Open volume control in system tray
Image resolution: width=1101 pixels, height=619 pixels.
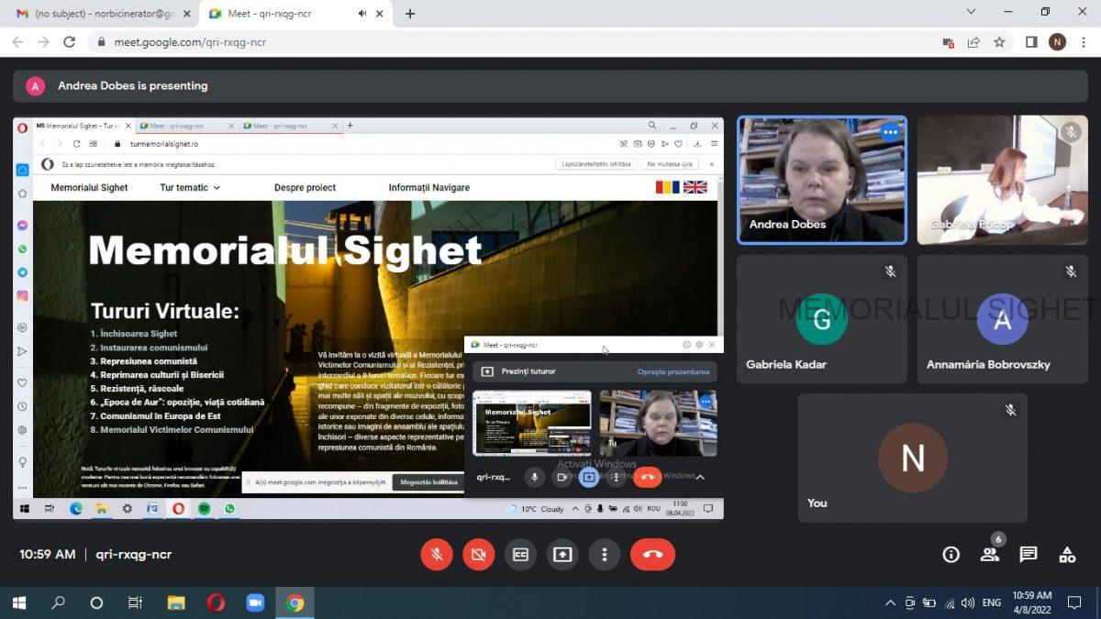(968, 602)
